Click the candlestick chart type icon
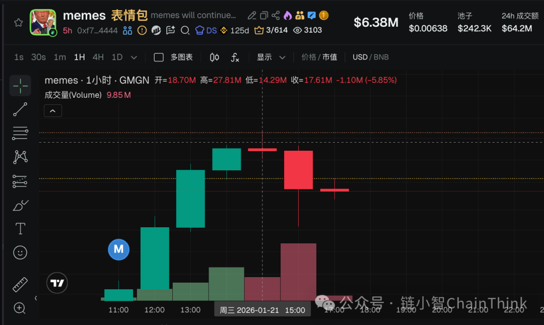This screenshot has width=544, height=325. pos(215,57)
